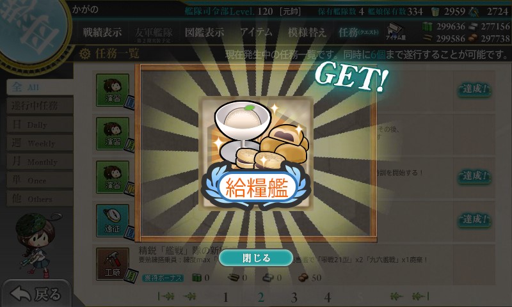This screenshot has width=512, height=307.
Task: Filter quests by 日 Daily tab
Action: (40, 124)
